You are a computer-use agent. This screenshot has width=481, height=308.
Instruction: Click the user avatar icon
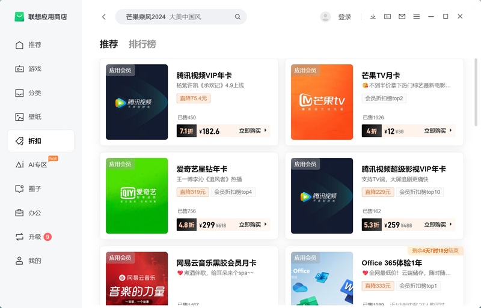[x=325, y=17]
